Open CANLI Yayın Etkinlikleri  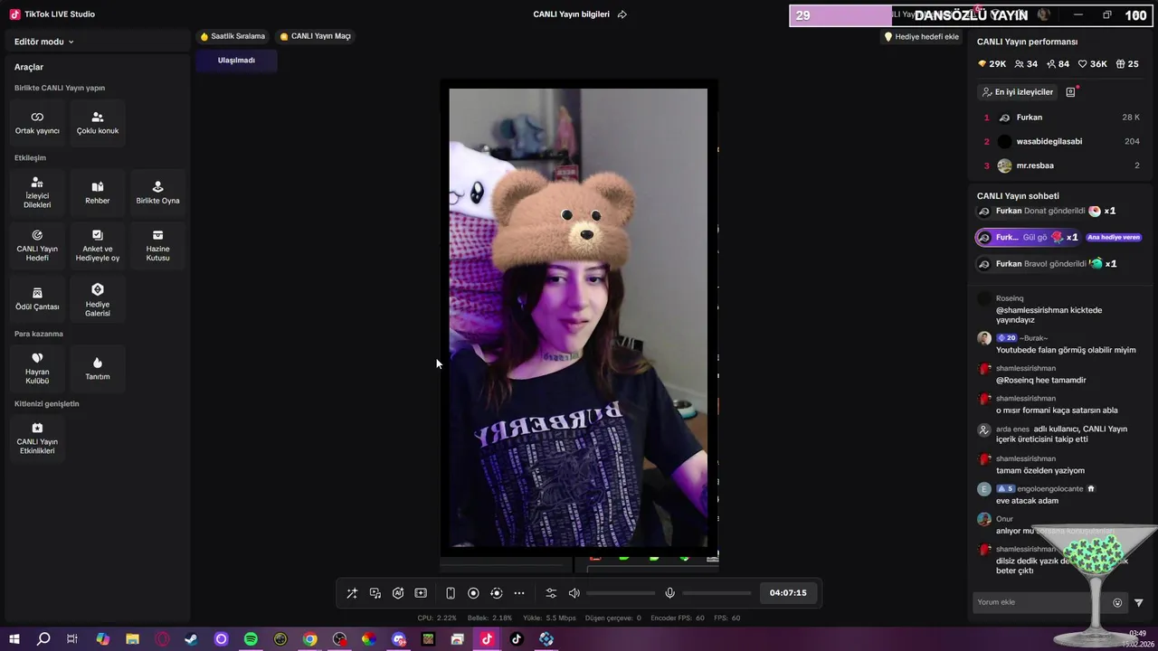coord(37,439)
